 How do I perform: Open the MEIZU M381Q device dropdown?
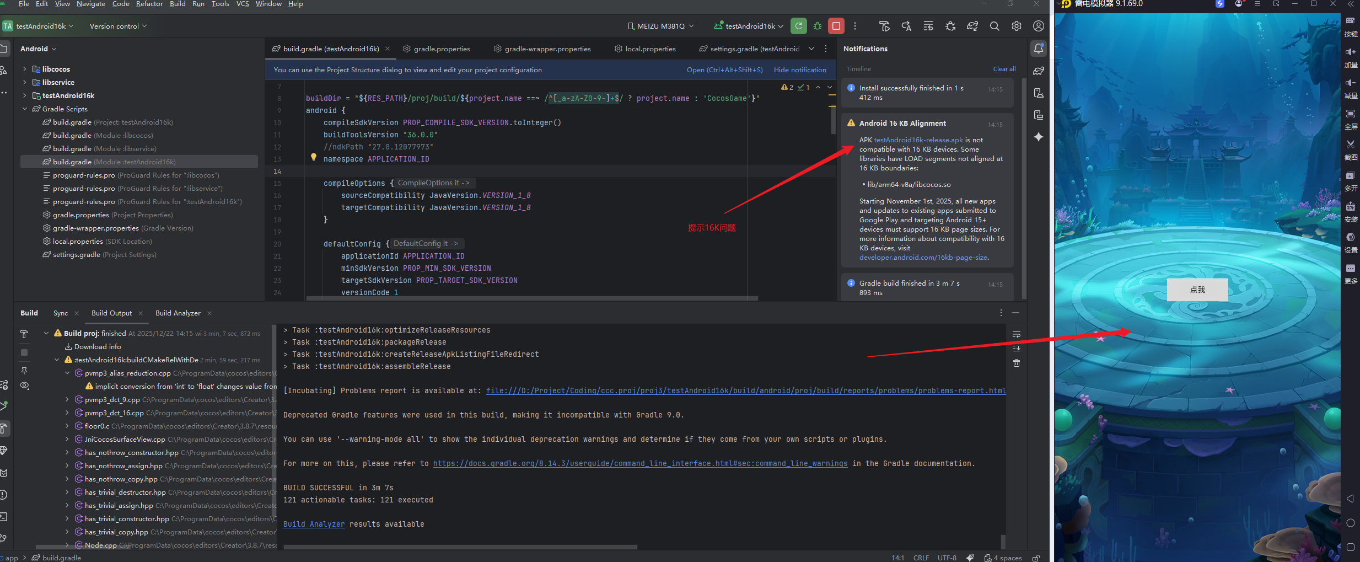[660, 26]
